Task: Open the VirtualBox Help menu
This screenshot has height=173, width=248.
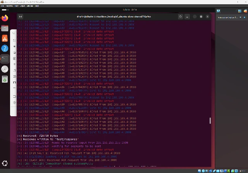Action: pyautogui.click(x=37, y=6)
